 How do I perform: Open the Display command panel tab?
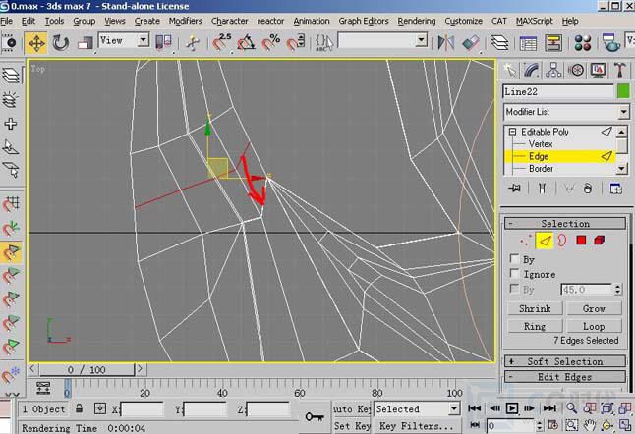pyautogui.click(x=598, y=70)
